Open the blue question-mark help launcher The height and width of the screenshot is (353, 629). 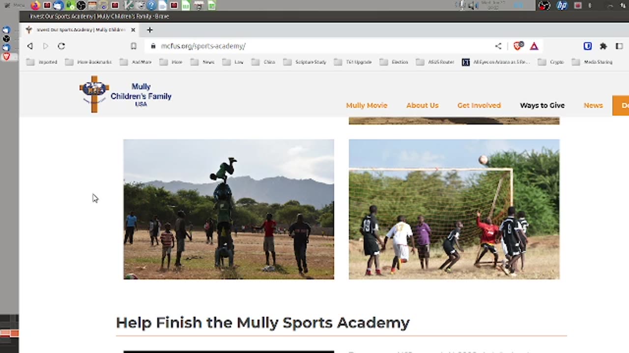151,5
